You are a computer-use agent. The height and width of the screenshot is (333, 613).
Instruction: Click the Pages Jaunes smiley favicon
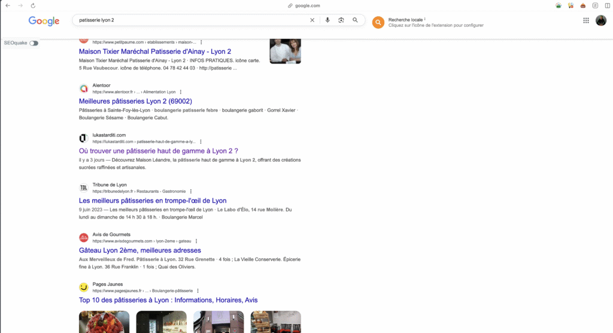(x=84, y=287)
